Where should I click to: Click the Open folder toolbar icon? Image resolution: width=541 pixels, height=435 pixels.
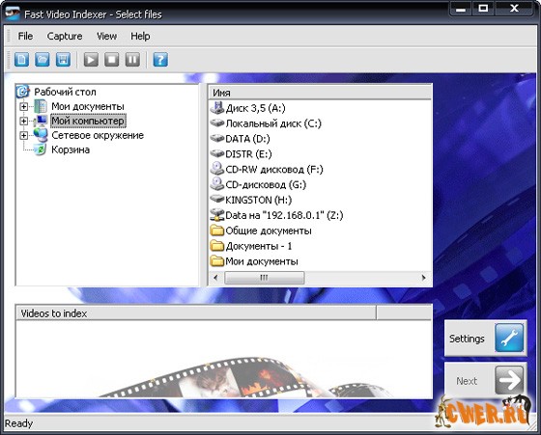pyautogui.click(x=43, y=60)
